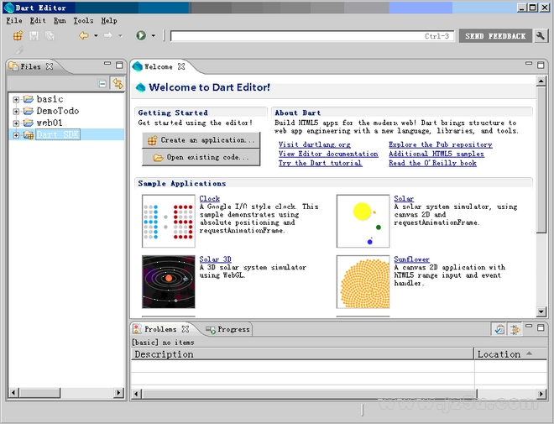Click Welcome page scrollbar up arrow

541,81
